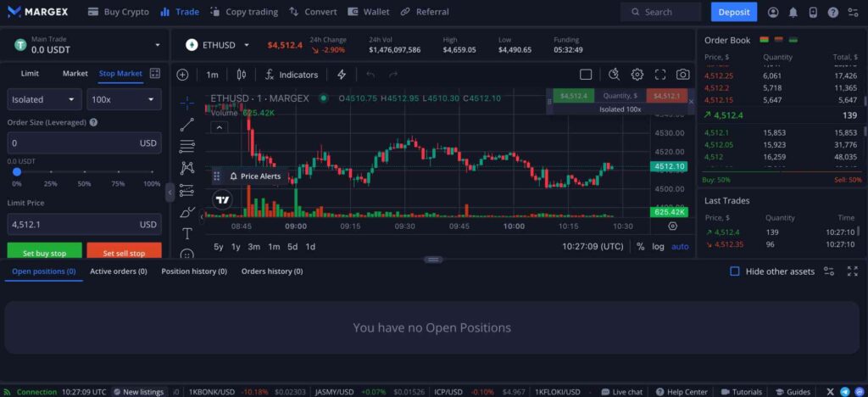868x397 pixels.
Task: Click order size slider handle at 0%
Action: click(x=17, y=172)
